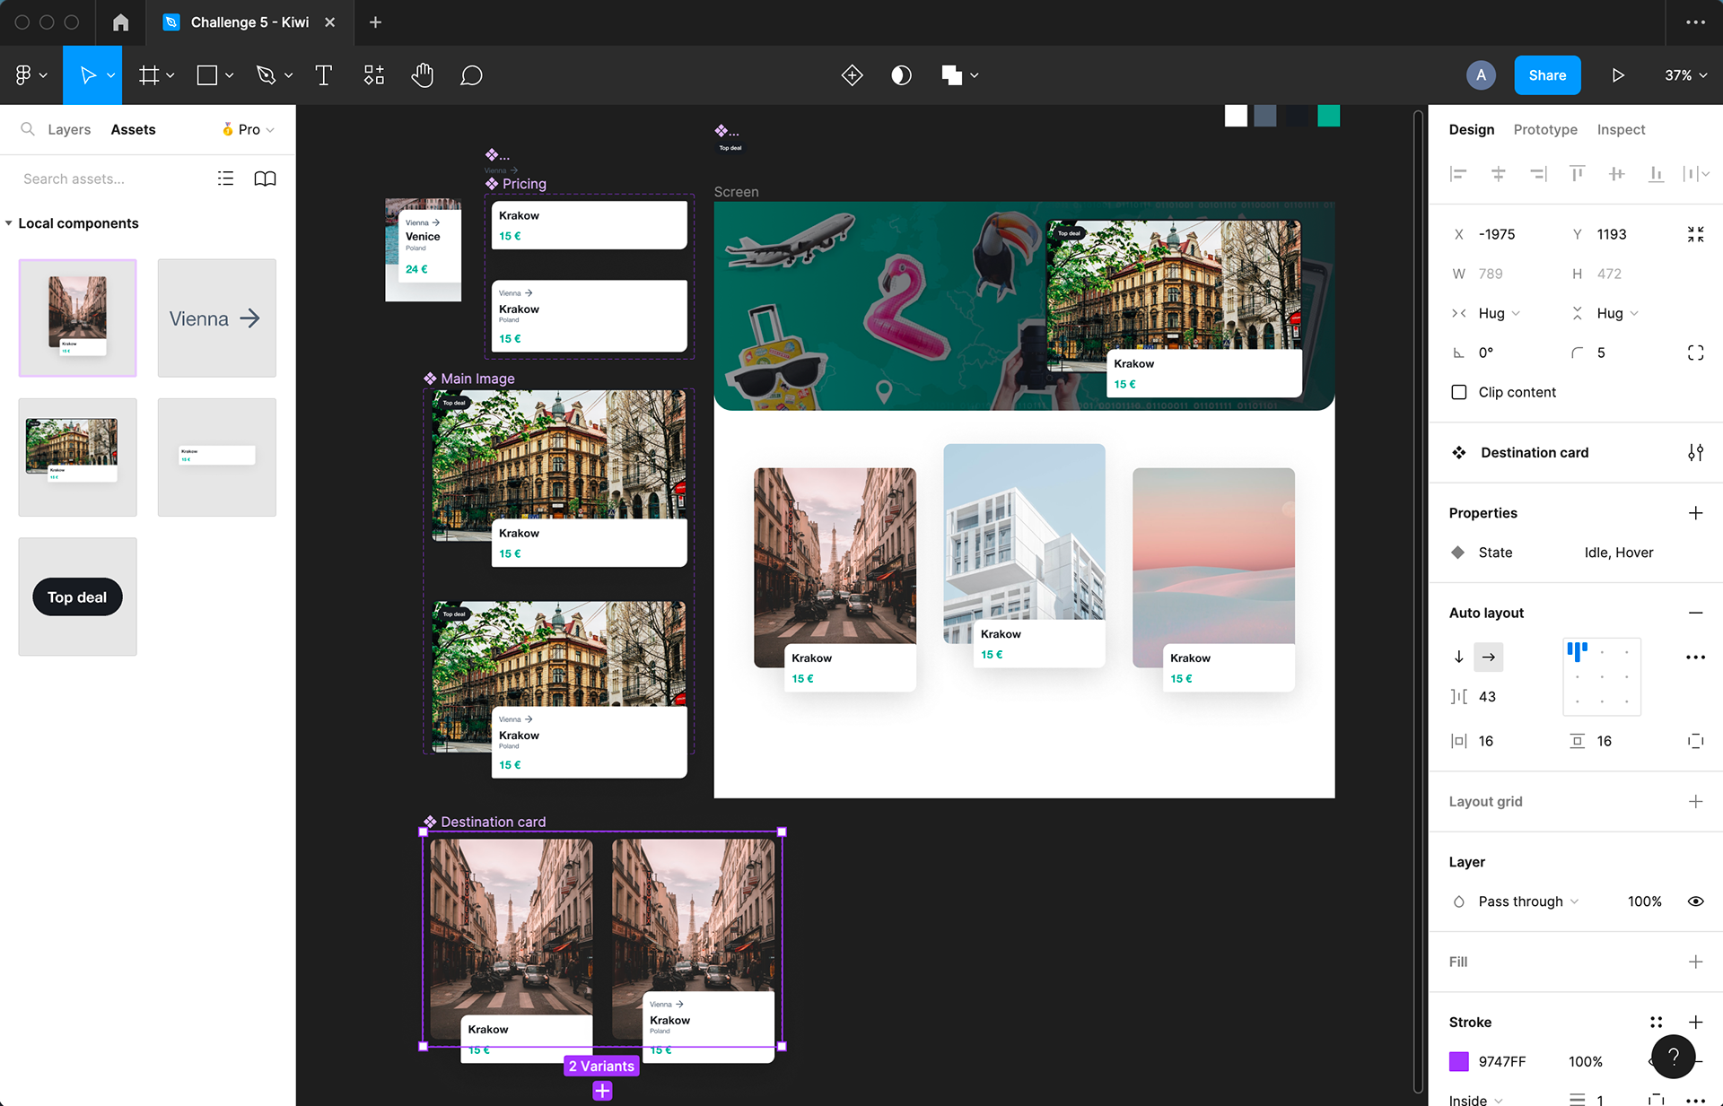
Task: Click the Boolean union icon
Action: click(952, 75)
